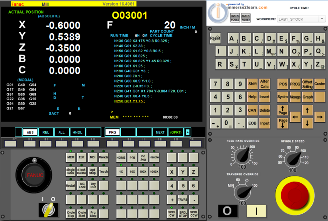Click Page down arrow key
Viewport: 328px width, 221px height.
point(283,123)
